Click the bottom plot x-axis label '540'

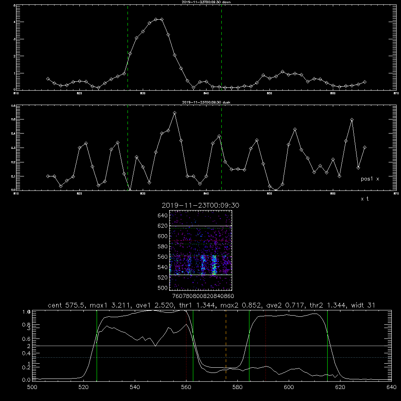(x=135, y=387)
